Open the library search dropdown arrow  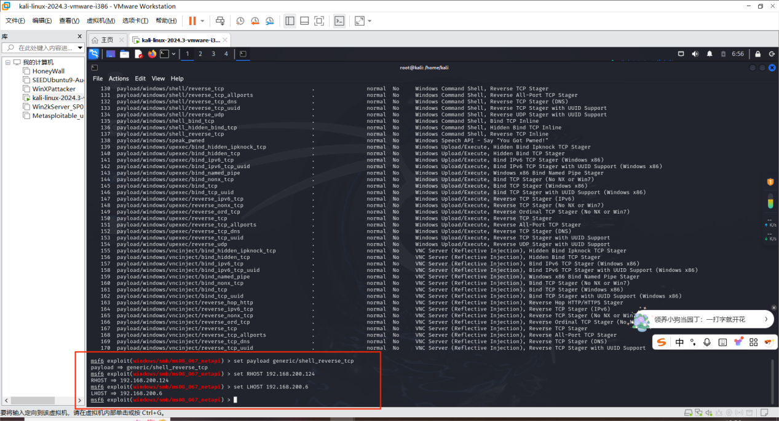(x=80, y=48)
